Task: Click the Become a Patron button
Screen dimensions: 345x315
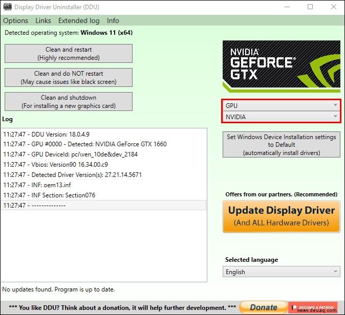Action: (313, 307)
